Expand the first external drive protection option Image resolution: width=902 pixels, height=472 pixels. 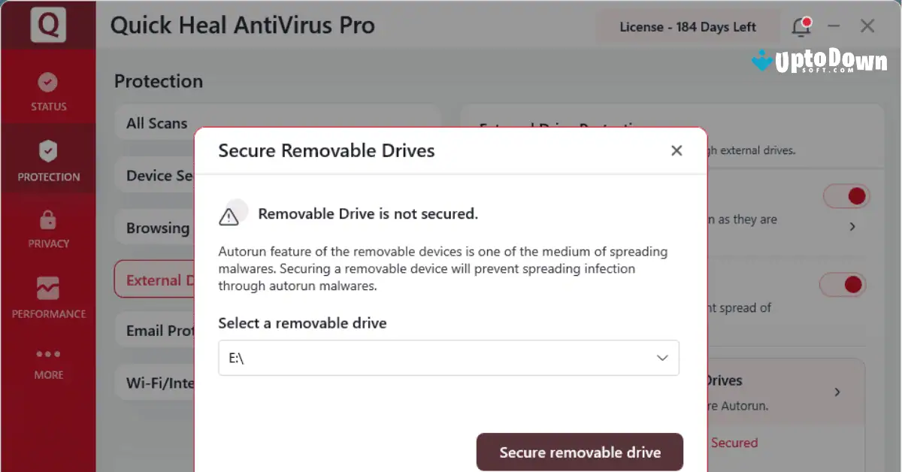click(x=852, y=226)
